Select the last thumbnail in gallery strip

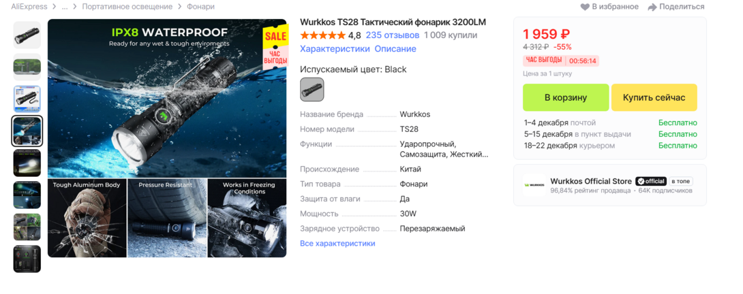point(27,259)
